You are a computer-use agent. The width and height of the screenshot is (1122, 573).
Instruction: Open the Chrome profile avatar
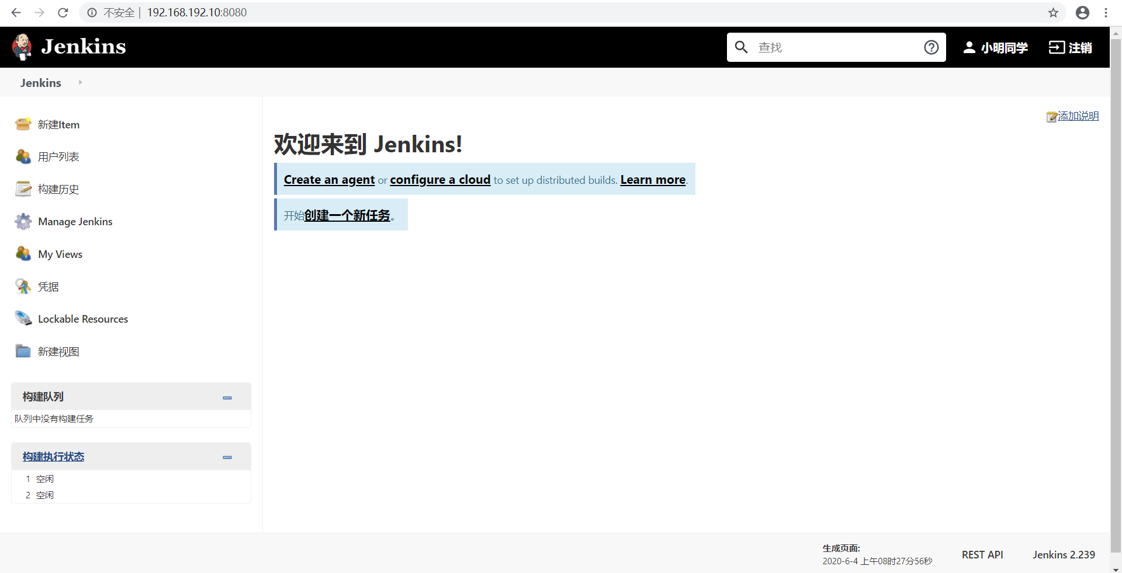[x=1082, y=12]
